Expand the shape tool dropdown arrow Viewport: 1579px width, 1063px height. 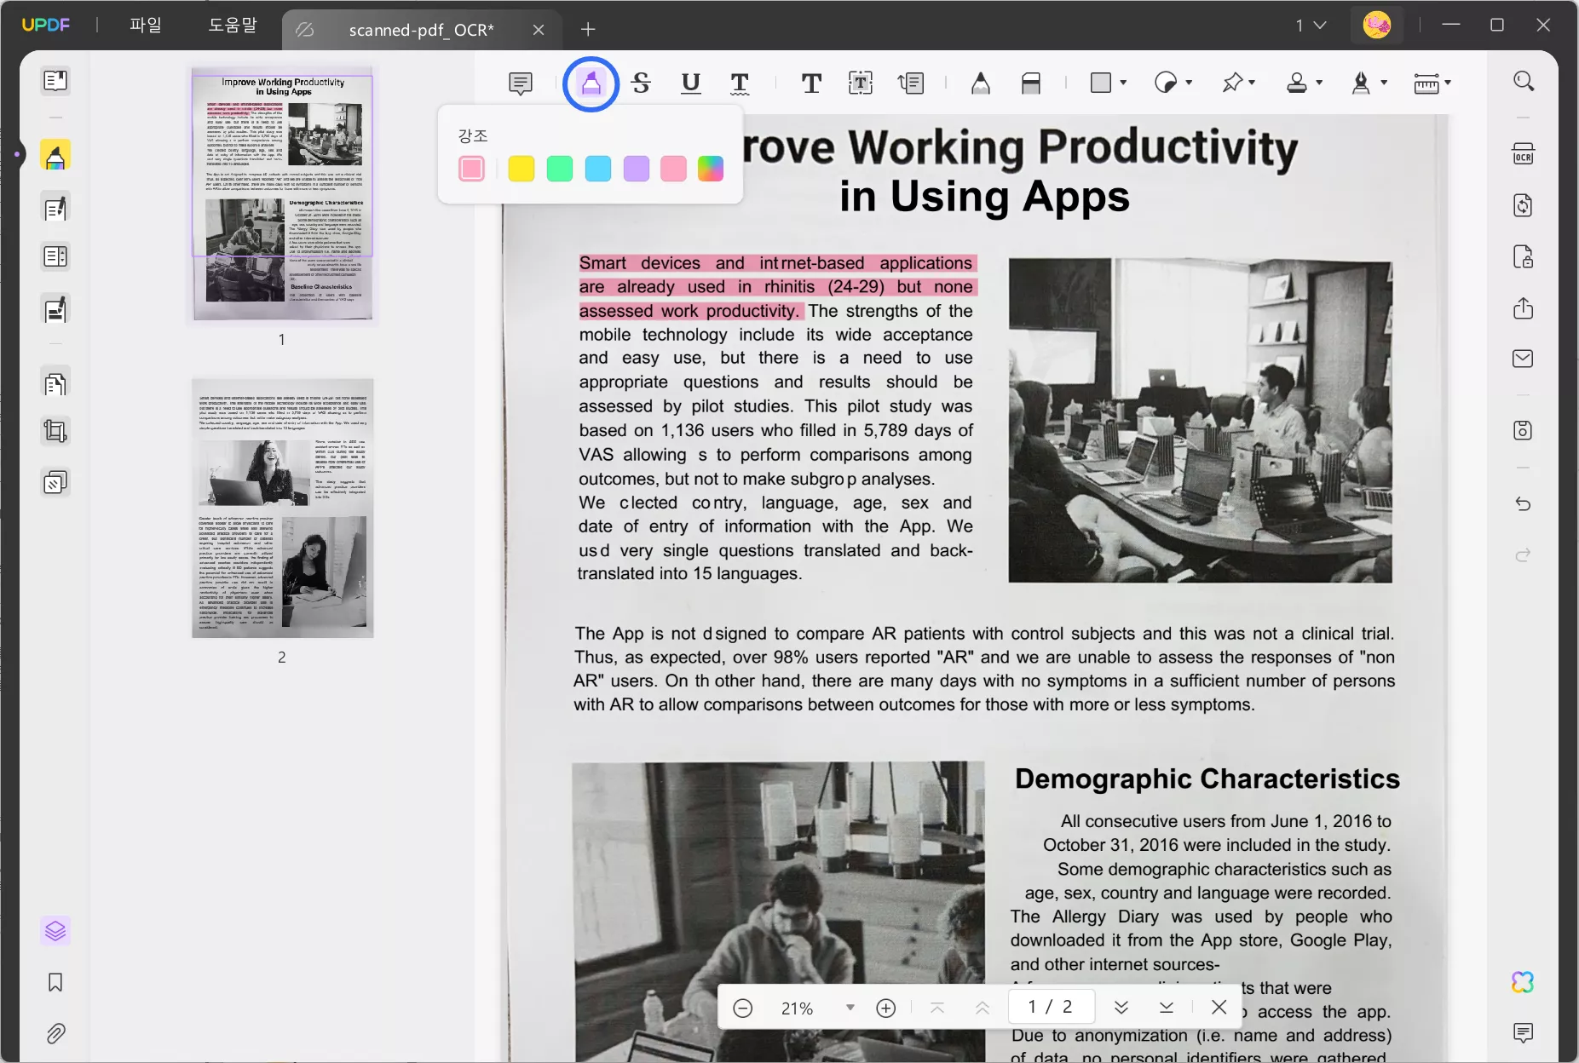[x=1123, y=83]
